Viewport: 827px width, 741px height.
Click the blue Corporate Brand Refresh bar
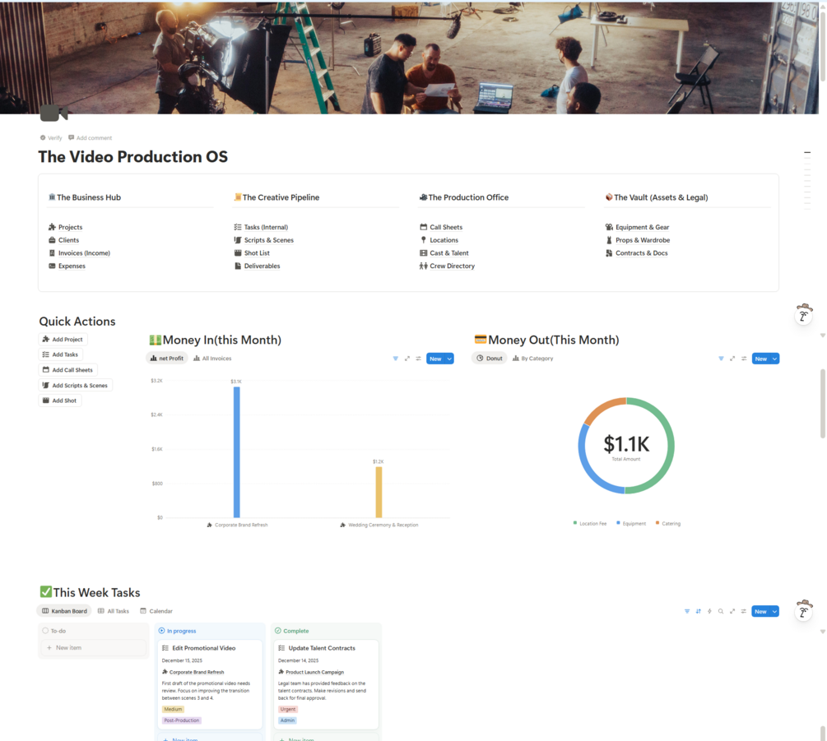(x=236, y=452)
